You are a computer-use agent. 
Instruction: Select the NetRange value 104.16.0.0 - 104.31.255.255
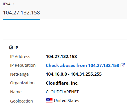click(x=74, y=74)
